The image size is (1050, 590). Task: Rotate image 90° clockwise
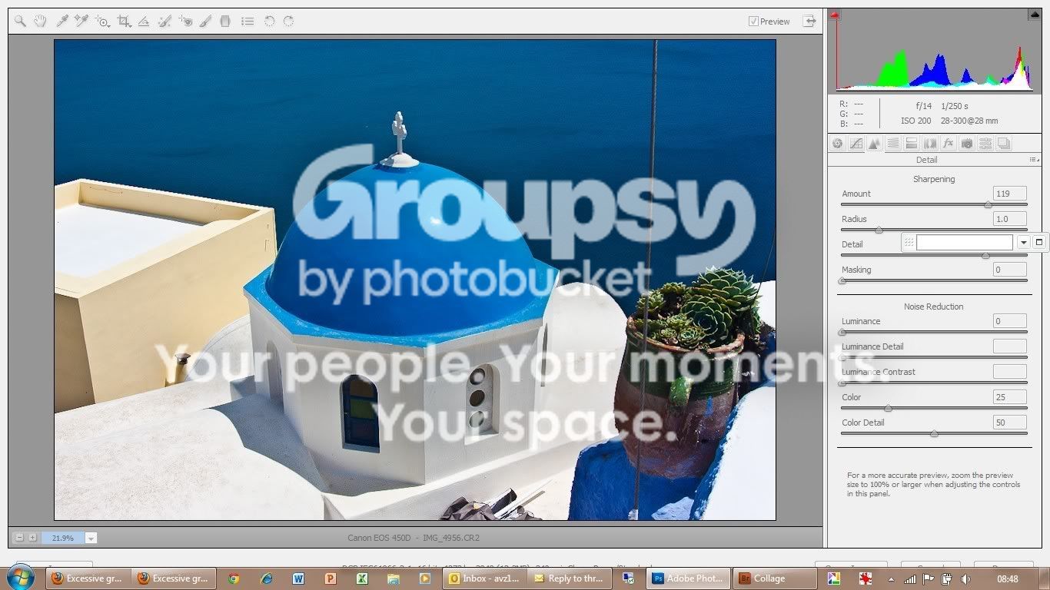pos(288,22)
